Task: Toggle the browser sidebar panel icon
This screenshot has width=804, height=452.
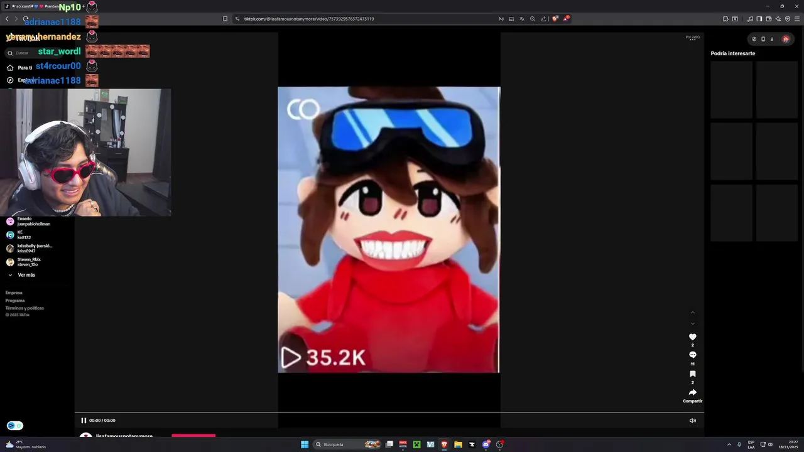Action: (x=759, y=19)
